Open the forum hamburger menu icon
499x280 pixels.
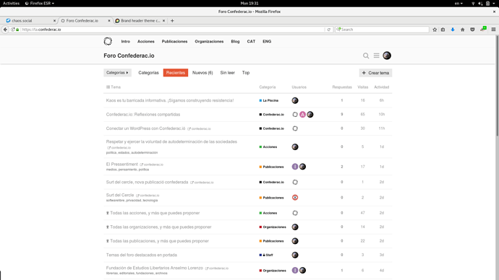coord(377,56)
